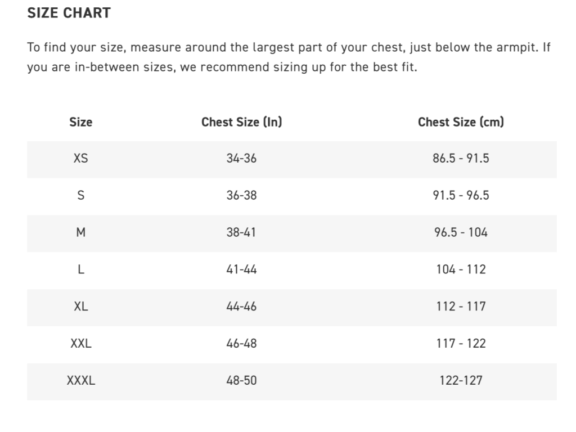Select the XXXL size row label

80,380
